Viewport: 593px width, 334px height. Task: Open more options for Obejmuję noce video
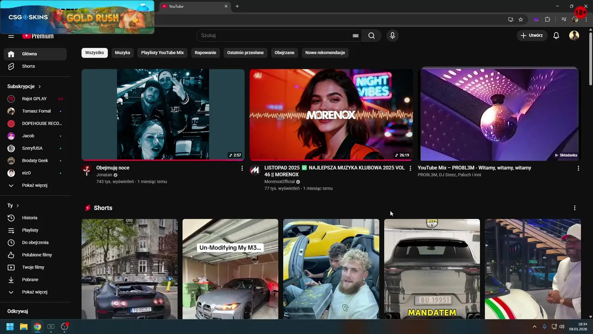pyautogui.click(x=242, y=168)
